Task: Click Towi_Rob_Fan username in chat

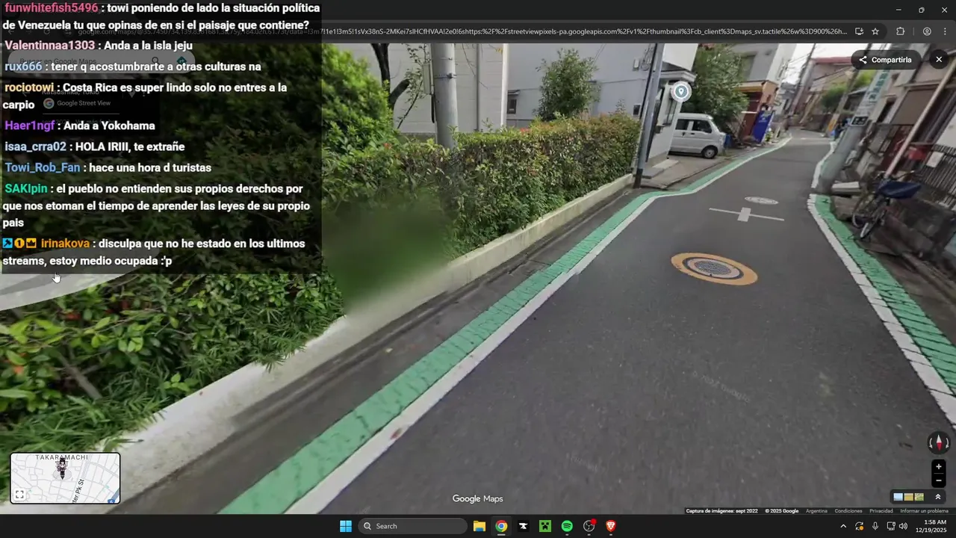Action: pos(43,167)
